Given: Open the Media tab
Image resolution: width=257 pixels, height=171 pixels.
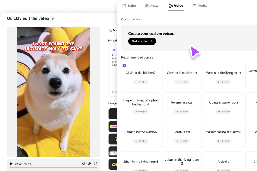Looking at the screenshot, I should click(199, 6).
